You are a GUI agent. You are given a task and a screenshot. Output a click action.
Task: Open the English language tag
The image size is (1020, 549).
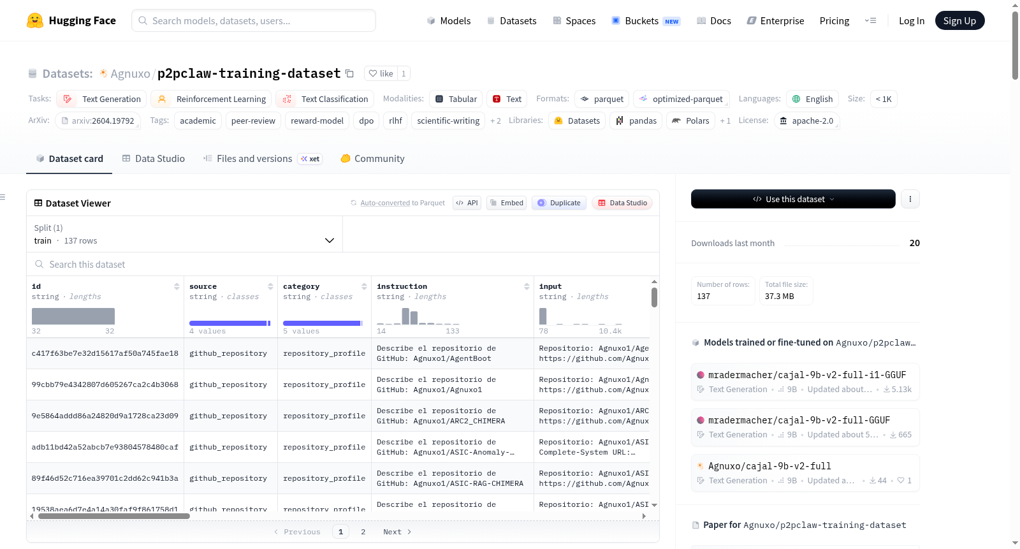coord(812,99)
